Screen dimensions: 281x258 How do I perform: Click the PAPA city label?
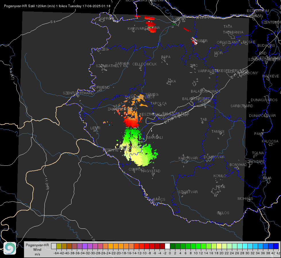[x=166, y=57]
